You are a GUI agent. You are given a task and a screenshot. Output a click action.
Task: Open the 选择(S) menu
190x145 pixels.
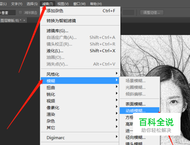pos(32,4)
